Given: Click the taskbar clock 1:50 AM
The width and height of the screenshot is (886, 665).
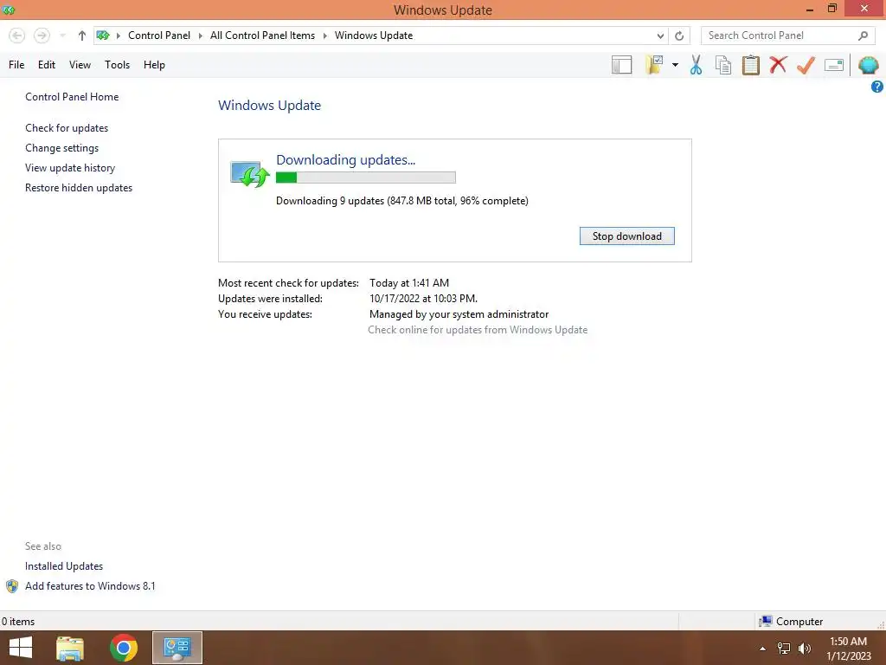Looking at the screenshot, I should pos(848,642).
